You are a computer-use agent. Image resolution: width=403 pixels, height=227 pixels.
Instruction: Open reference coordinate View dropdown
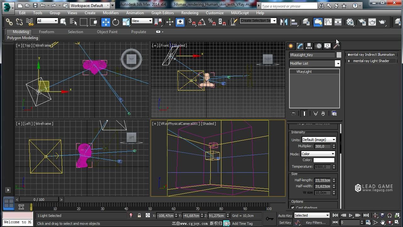coord(142,21)
